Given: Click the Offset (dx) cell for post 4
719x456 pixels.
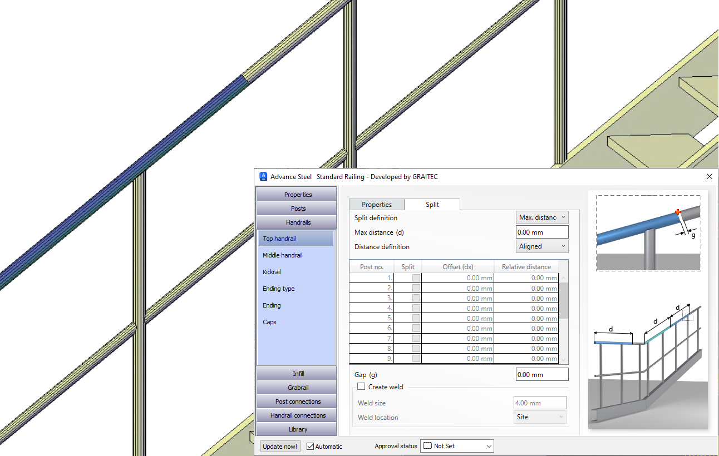Looking at the screenshot, I should click(458, 308).
